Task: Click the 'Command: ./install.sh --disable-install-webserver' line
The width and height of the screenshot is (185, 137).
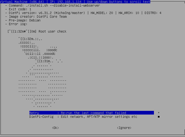Action: click(53, 6)
